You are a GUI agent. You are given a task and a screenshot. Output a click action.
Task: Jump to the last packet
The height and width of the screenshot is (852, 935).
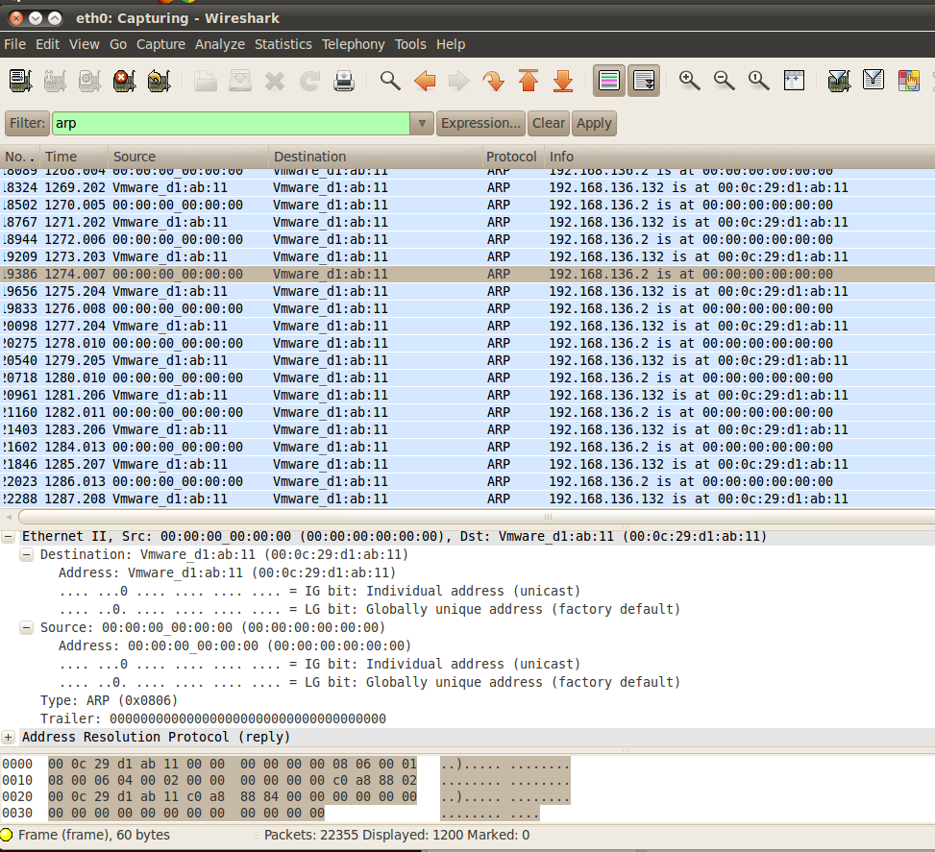point(563,81)
